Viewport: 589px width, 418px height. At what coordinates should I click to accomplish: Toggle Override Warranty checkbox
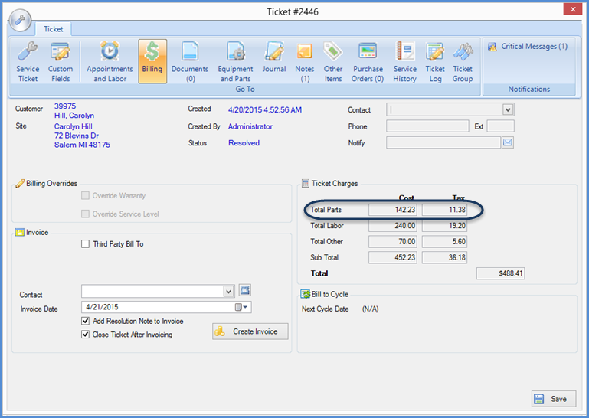pyautogui.click(x=85, y=195)
